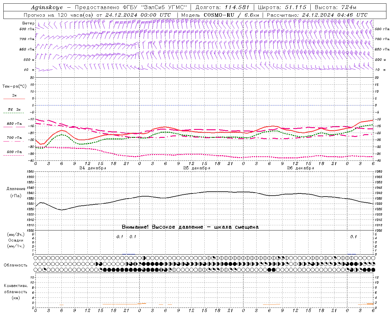This screenshot has width=391, height=313.
Task: Click left-side '700 гПа' wind level label
Action: pos(27,39)
